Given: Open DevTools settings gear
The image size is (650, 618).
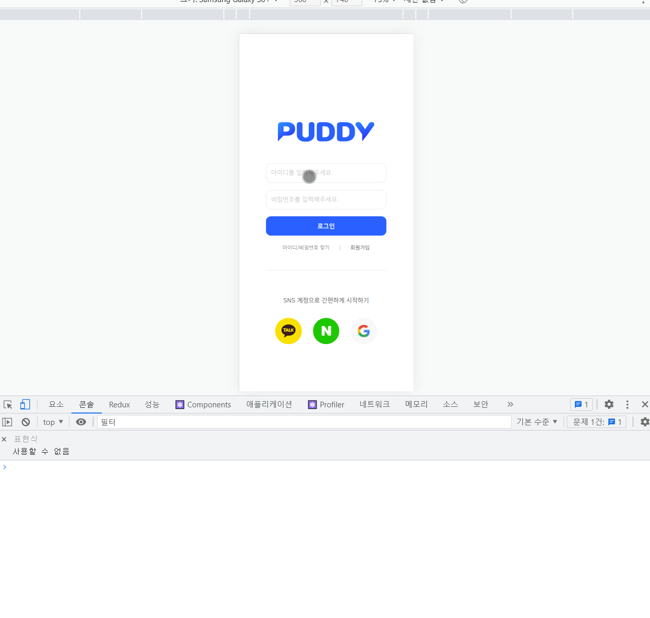Looking at the screenshot, I should (609, 405).
